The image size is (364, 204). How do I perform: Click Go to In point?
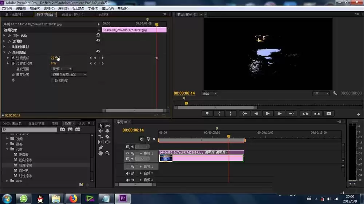coord(245,114)
